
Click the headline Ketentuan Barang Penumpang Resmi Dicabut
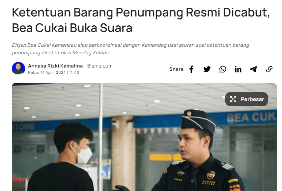tap(141, 13)
